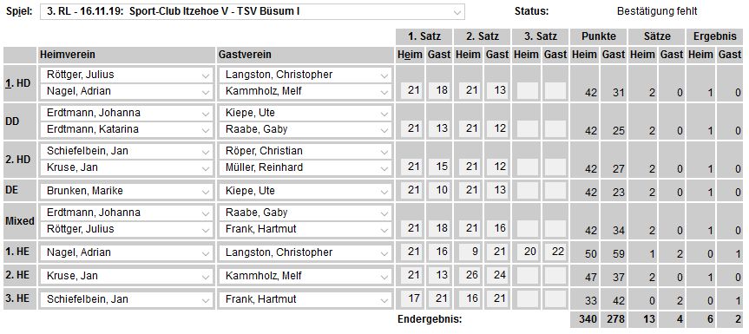Viewport: 749px width, 334px height.
Task: Open Brunken, Marike dropdown in DE row
Action: pyautogui.click(x=126, y=191)
